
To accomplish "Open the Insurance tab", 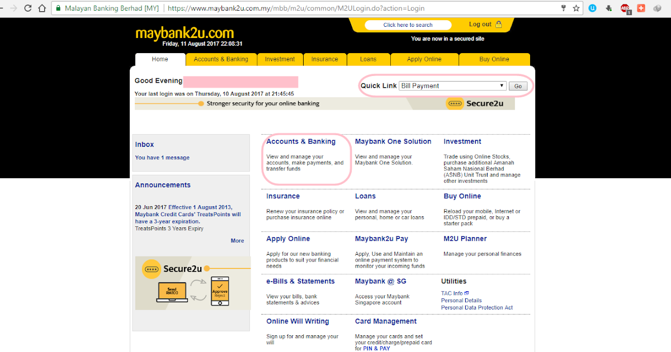I will click(x=325, y=59).
